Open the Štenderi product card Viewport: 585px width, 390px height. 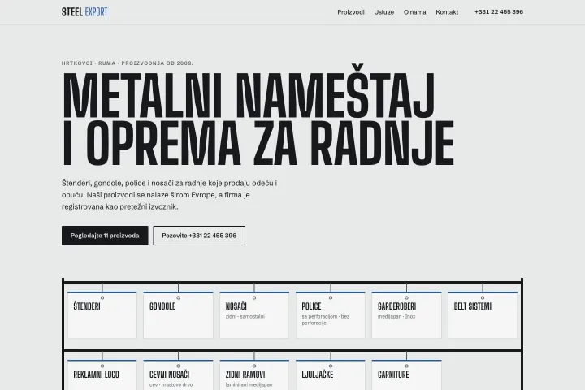pos(102,315)
